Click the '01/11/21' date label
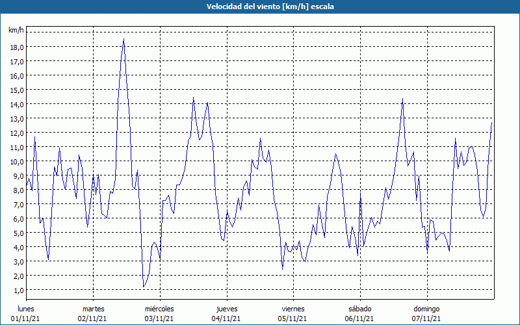The width and height of the screenshot is (520, 325). [x=25, y=318]
